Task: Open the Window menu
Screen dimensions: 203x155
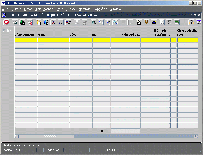Action: [115, 9]
